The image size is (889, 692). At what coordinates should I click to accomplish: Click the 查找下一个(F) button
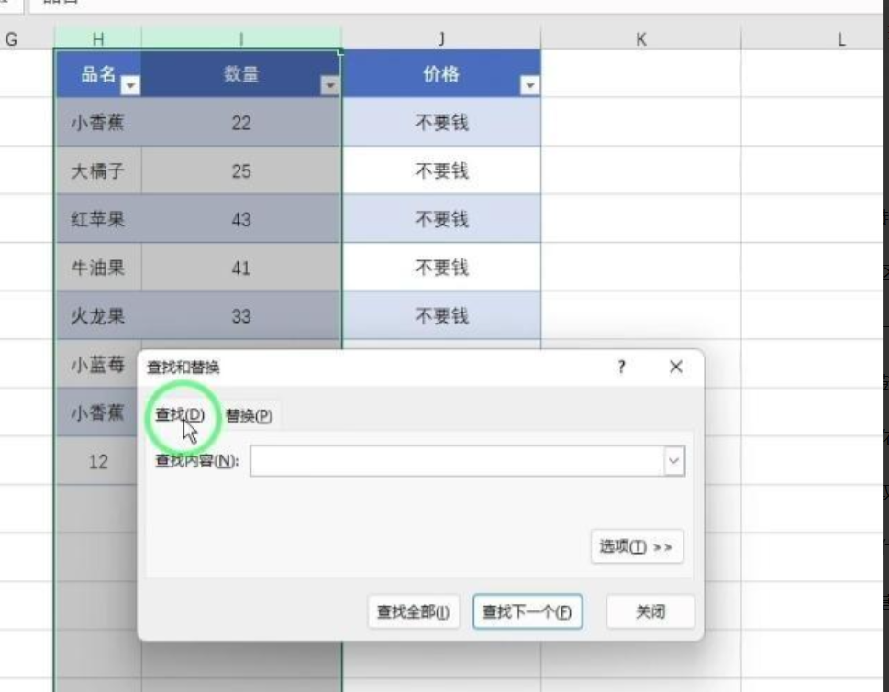(x=528, y=611)
